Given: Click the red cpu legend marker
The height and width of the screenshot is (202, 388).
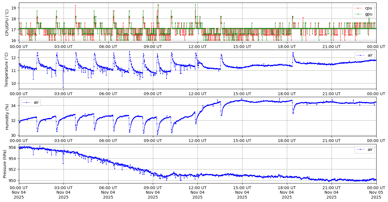Looking at the screenshot, I should click(x=359, y=8).
